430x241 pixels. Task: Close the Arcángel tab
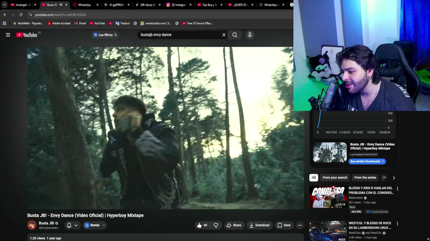click(35, 5)
